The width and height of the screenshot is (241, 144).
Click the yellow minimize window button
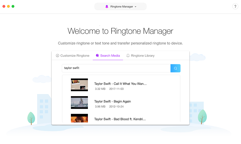click(9, 6)
